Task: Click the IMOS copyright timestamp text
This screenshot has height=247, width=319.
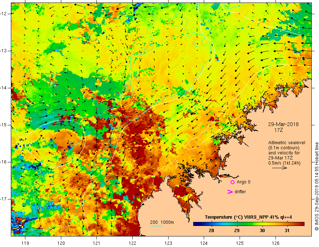Action: [x=316, y=186]
